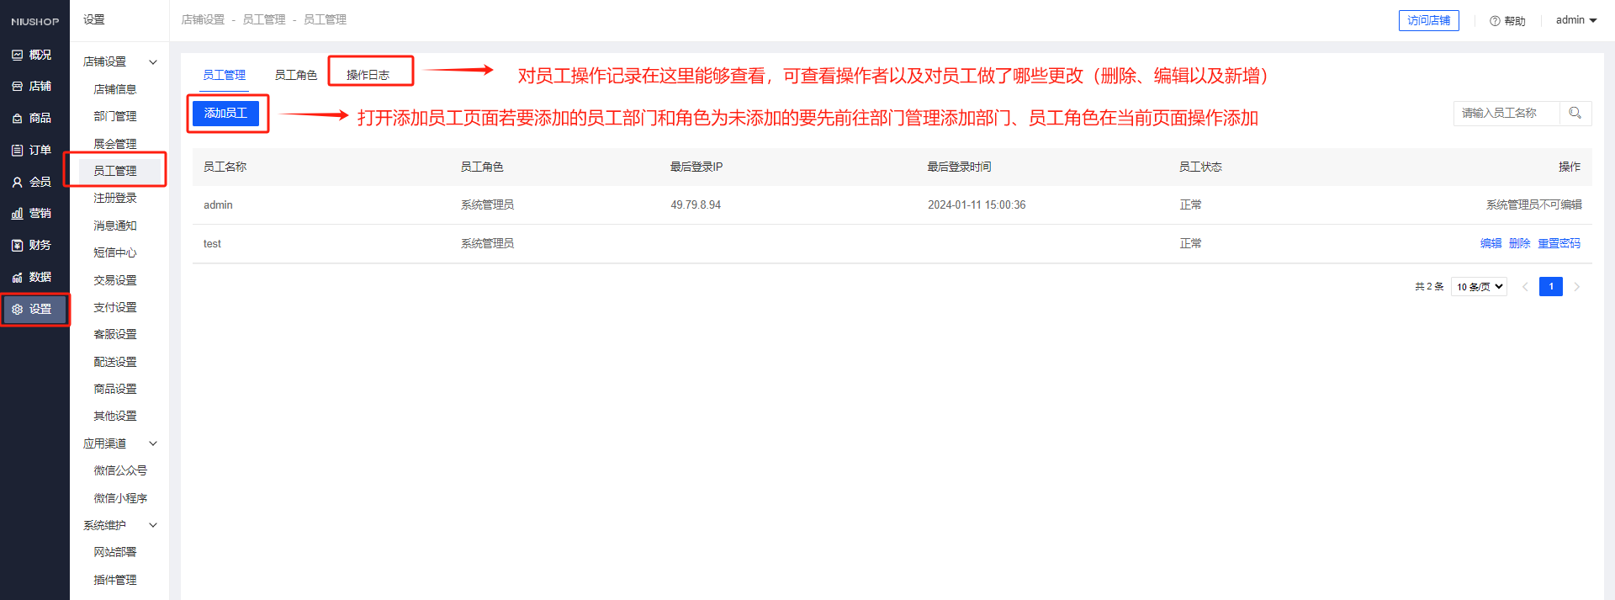The image size is (1615, 600).
Task: Collapse the 店铺设置 section chevron
Action: click(153, 62)
